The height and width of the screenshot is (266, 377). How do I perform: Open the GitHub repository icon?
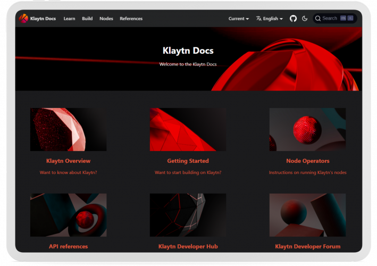pos(293,19)
